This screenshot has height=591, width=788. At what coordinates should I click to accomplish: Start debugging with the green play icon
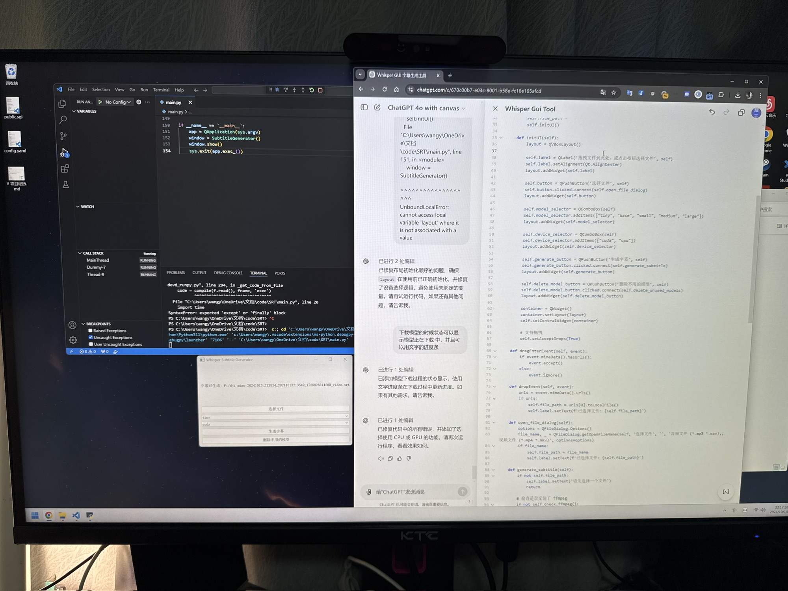coord(100,102)
